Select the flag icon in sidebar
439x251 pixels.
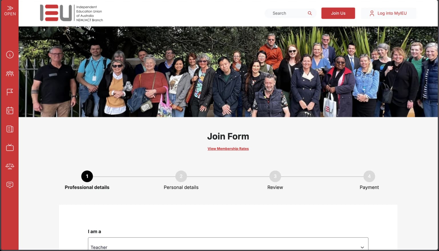point(10,92)
